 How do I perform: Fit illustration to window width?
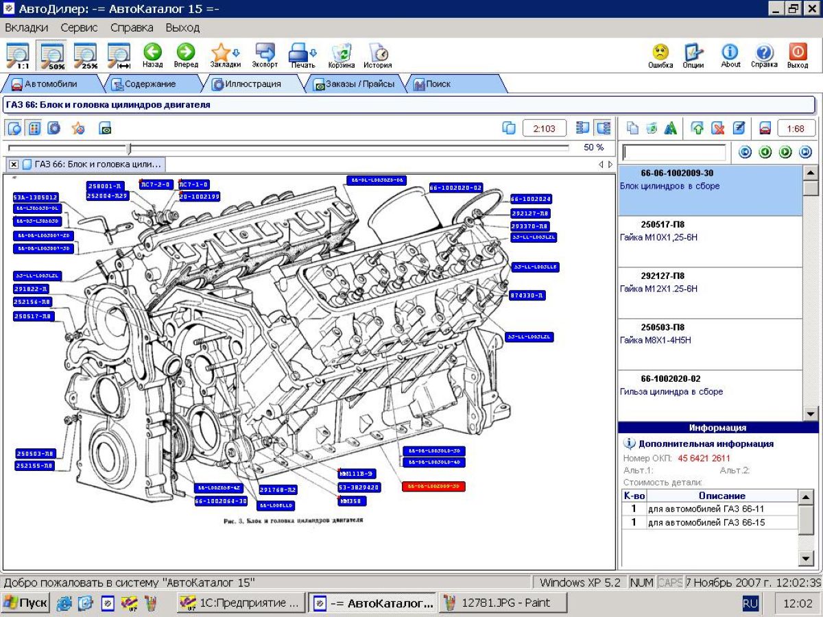119,56
